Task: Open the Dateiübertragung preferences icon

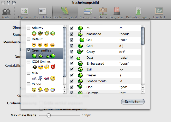Action: [138, 11]
